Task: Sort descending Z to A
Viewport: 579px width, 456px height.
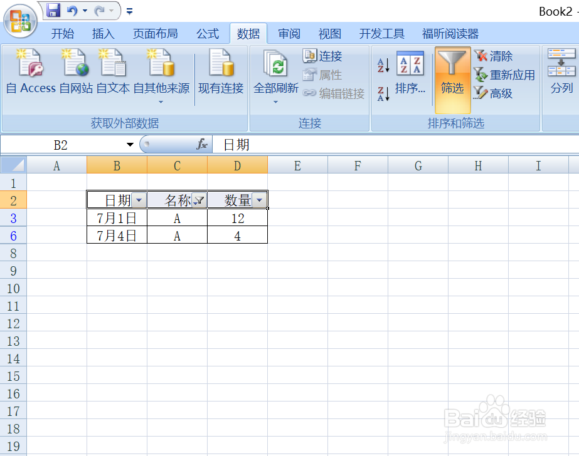Action: pos(383,93)
